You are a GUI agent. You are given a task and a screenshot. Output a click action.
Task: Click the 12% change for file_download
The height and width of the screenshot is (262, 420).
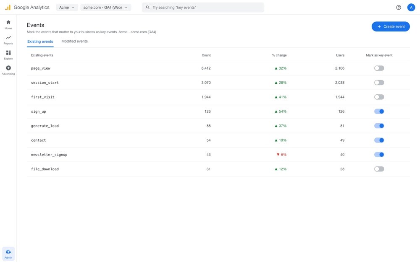point(281,169)
